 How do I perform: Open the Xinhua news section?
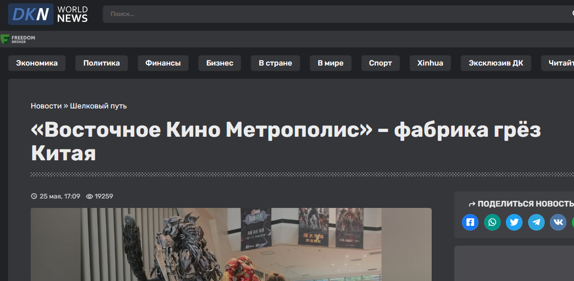(x=430, y=63)
